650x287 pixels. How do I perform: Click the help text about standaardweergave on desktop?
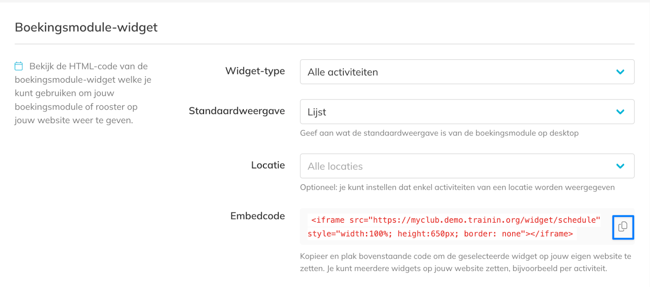(x=439, y=133)
